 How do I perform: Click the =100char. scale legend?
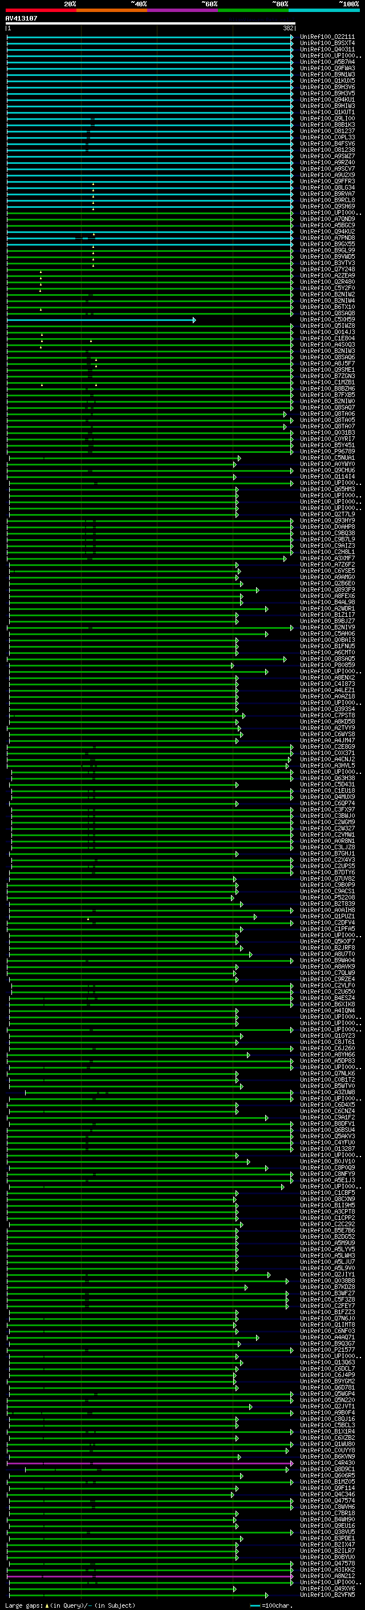[271, 1605]
